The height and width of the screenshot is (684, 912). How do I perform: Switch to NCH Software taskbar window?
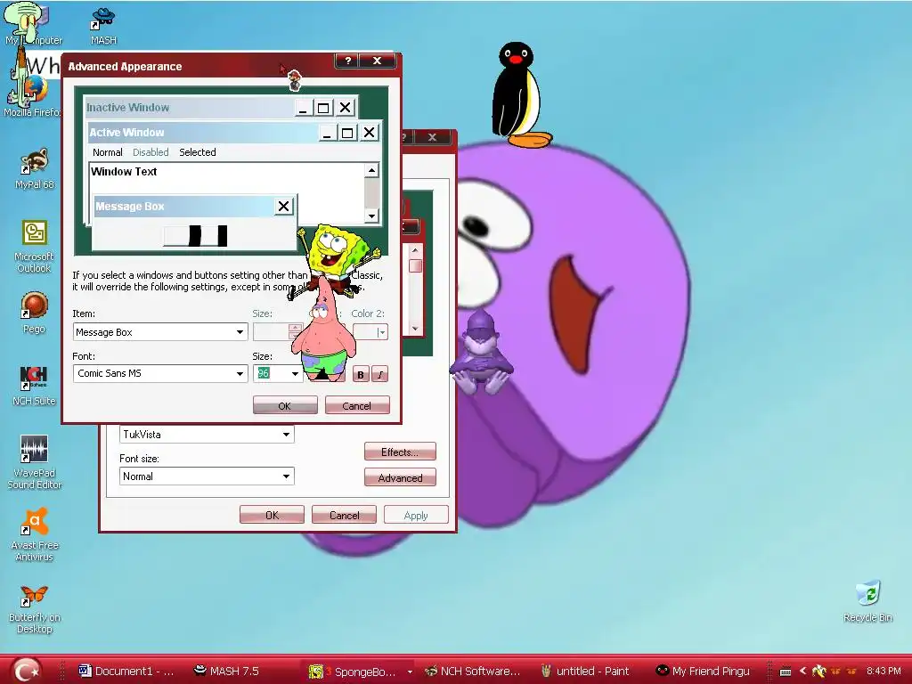472,671
